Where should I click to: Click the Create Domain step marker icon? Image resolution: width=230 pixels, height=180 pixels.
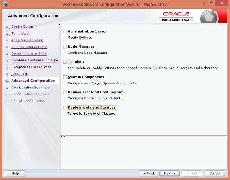click(x=7, y=27)
